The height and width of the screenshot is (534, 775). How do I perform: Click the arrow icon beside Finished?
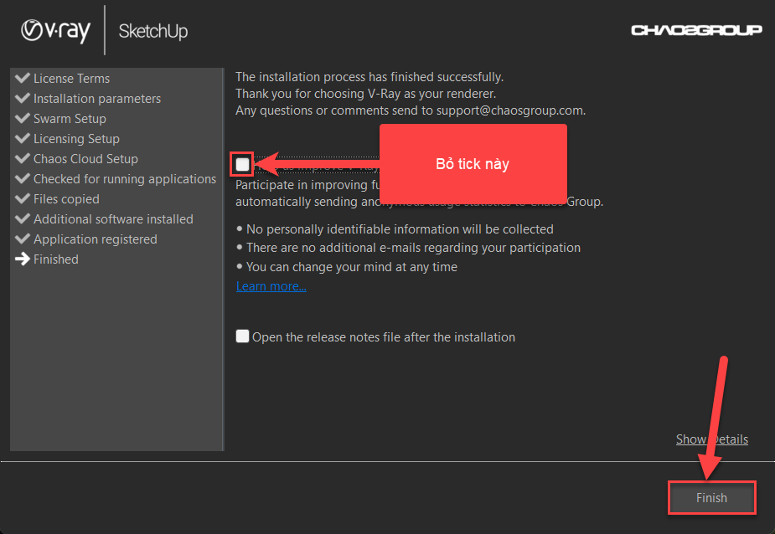click(x=23, y=259)
